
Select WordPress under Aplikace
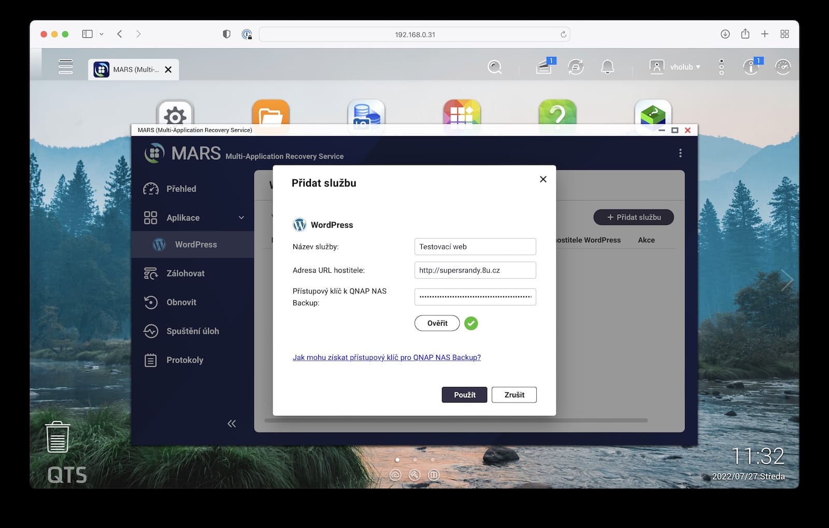point(193,244)
